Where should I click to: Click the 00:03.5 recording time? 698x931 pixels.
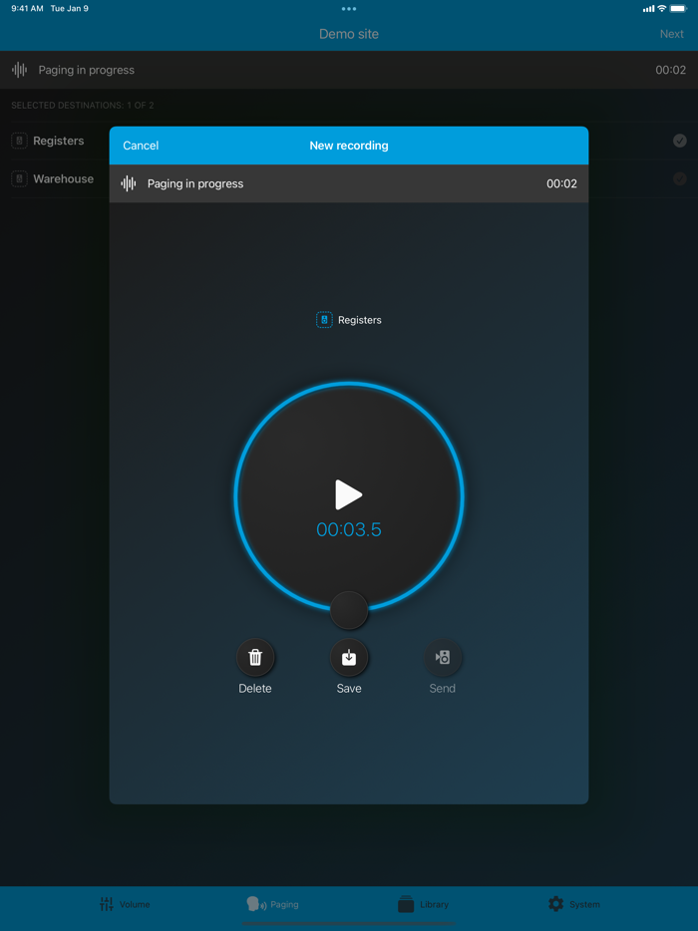(349, 529)
